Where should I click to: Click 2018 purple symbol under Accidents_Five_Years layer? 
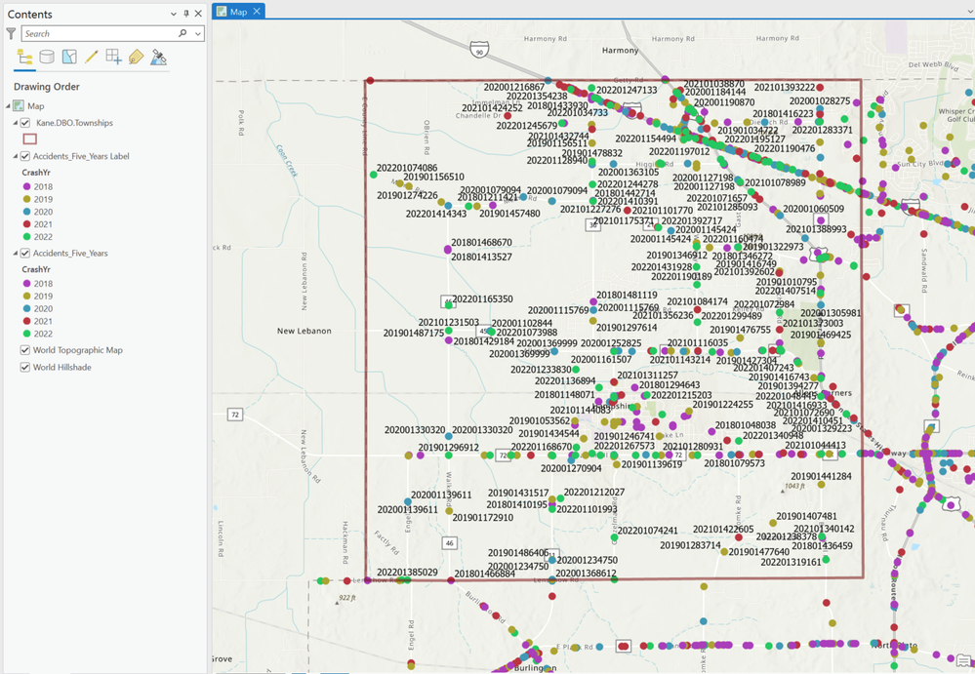pos(26,283)
